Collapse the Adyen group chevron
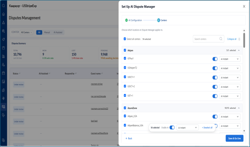This screenshot has height=147, width=250. (x=239, y=50)
